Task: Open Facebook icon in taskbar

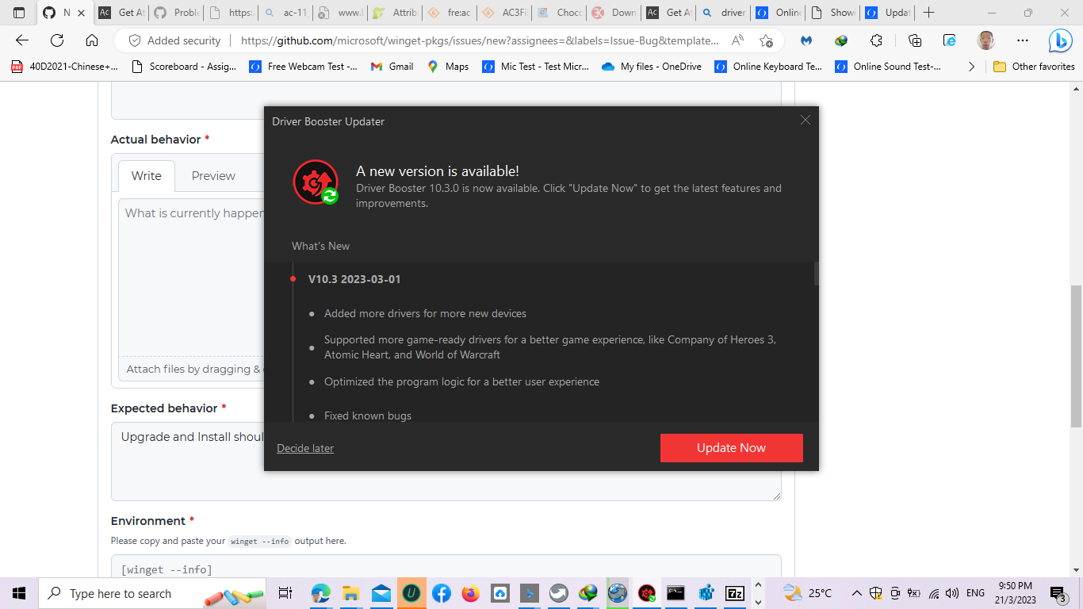Action: (x=441, y=593)
